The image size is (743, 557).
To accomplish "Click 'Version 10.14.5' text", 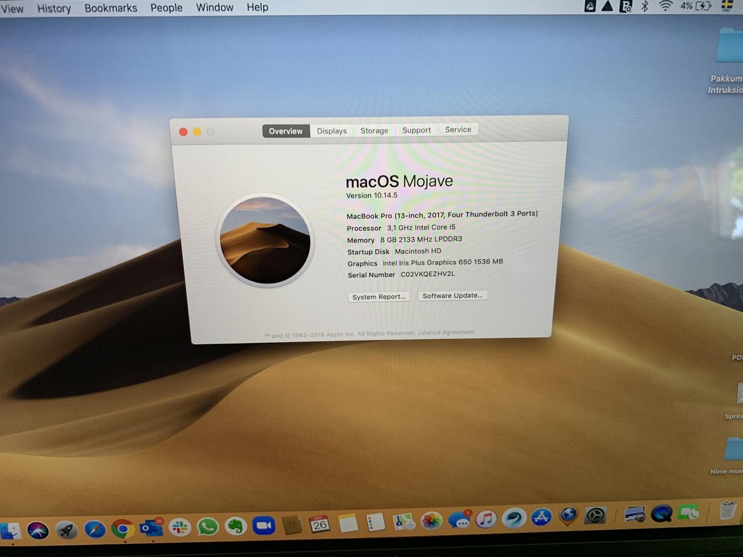I will [371, 195].
